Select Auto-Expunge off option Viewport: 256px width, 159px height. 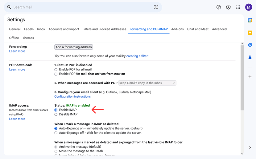coord(56,133)
